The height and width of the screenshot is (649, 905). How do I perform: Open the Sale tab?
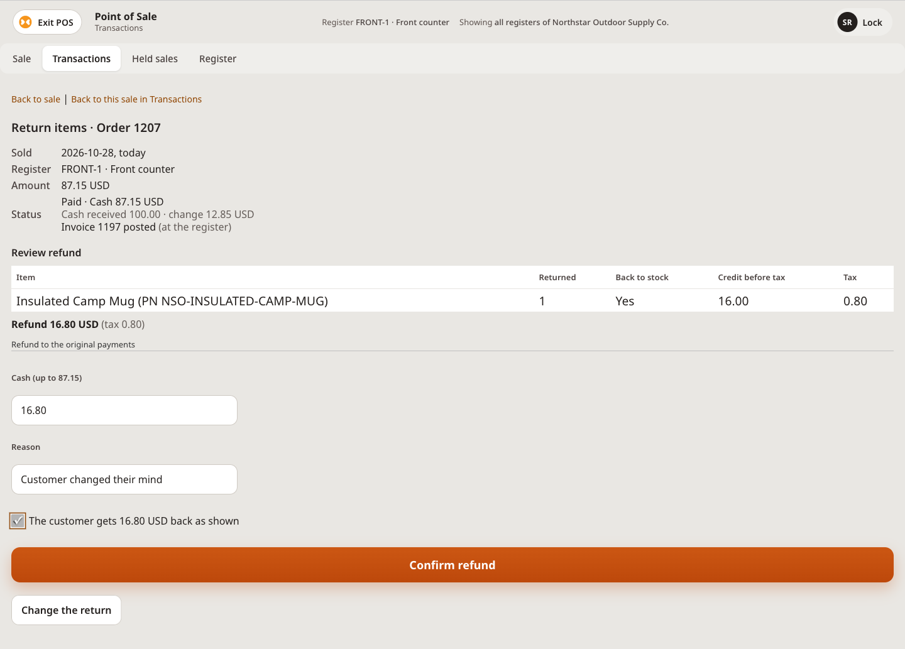[x=21, y=59]
